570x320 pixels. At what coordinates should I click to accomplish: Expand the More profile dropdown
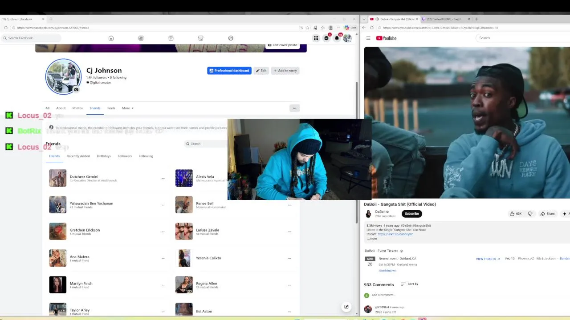point(128,108)
